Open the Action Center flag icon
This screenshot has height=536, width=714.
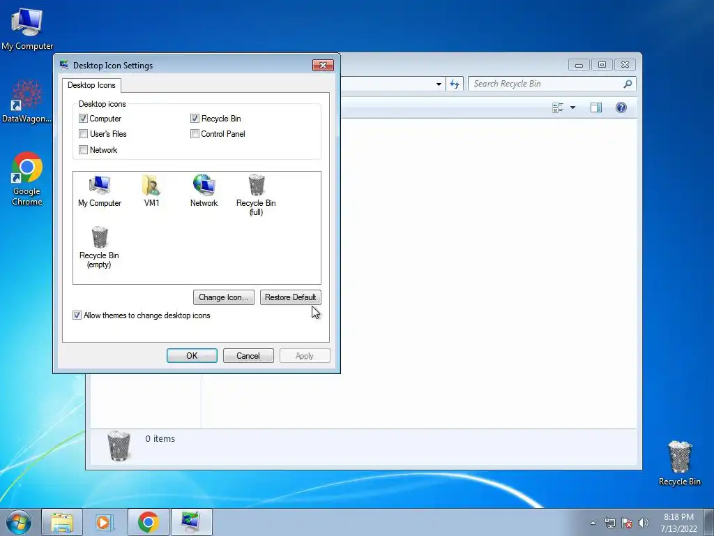tap(627, 523)
